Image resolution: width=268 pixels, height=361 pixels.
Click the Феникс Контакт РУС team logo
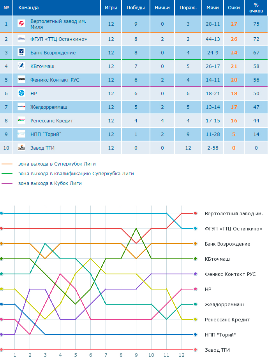point(21,79)
